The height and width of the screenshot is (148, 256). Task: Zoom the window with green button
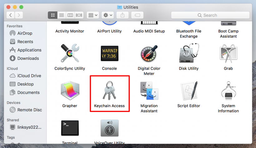21,7
